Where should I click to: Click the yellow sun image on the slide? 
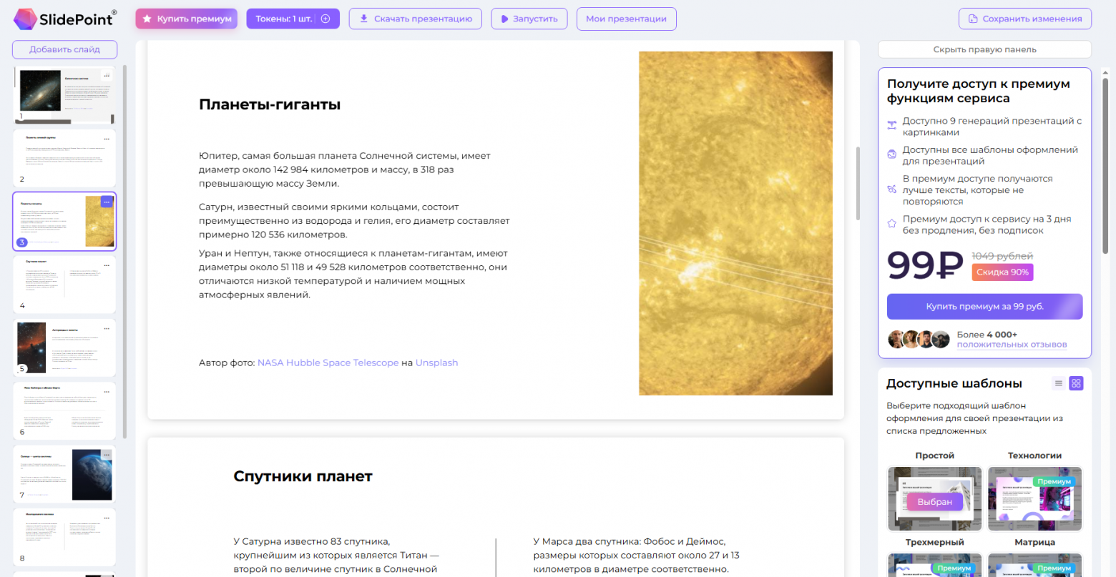[x=735, y=223]
